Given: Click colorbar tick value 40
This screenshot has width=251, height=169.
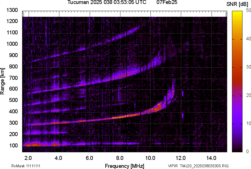Looking at the screenshot, I should pyautogui.click(x=248, y=39).
